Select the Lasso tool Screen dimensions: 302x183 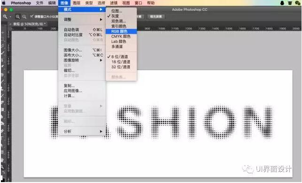tap(3, 46)
